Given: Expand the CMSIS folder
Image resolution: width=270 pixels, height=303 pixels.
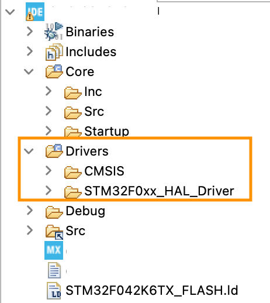Looking at the screenshot, I should (x=49, y=171).
